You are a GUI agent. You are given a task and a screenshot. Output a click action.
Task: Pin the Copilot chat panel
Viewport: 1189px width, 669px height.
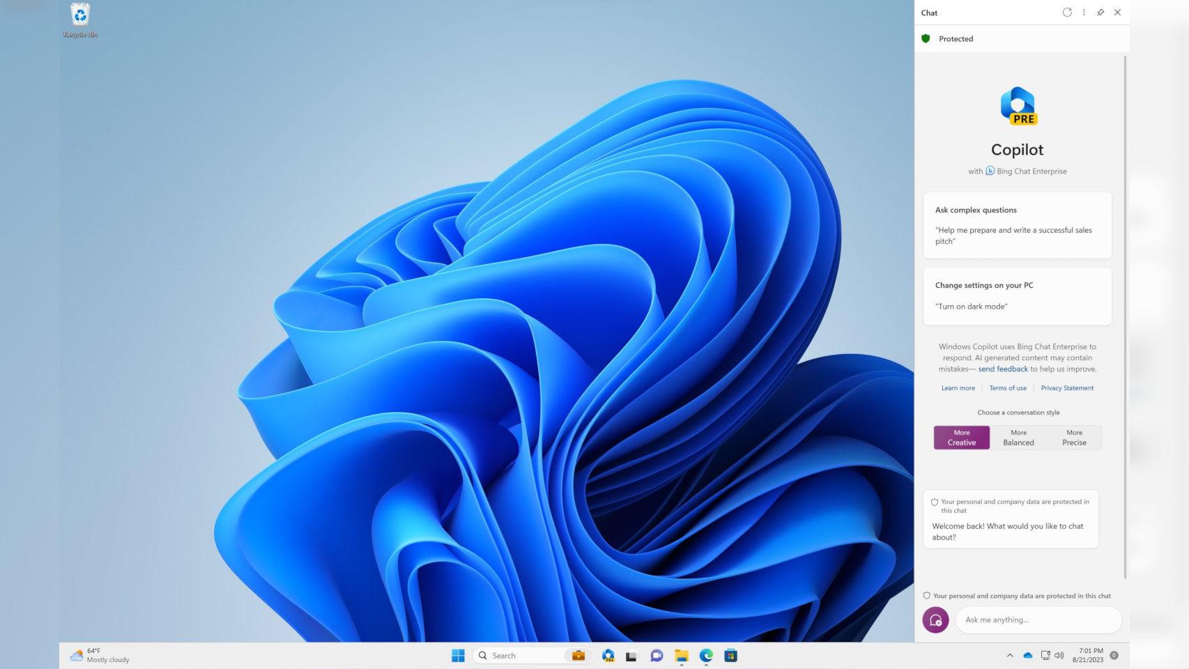(1100, 13)
